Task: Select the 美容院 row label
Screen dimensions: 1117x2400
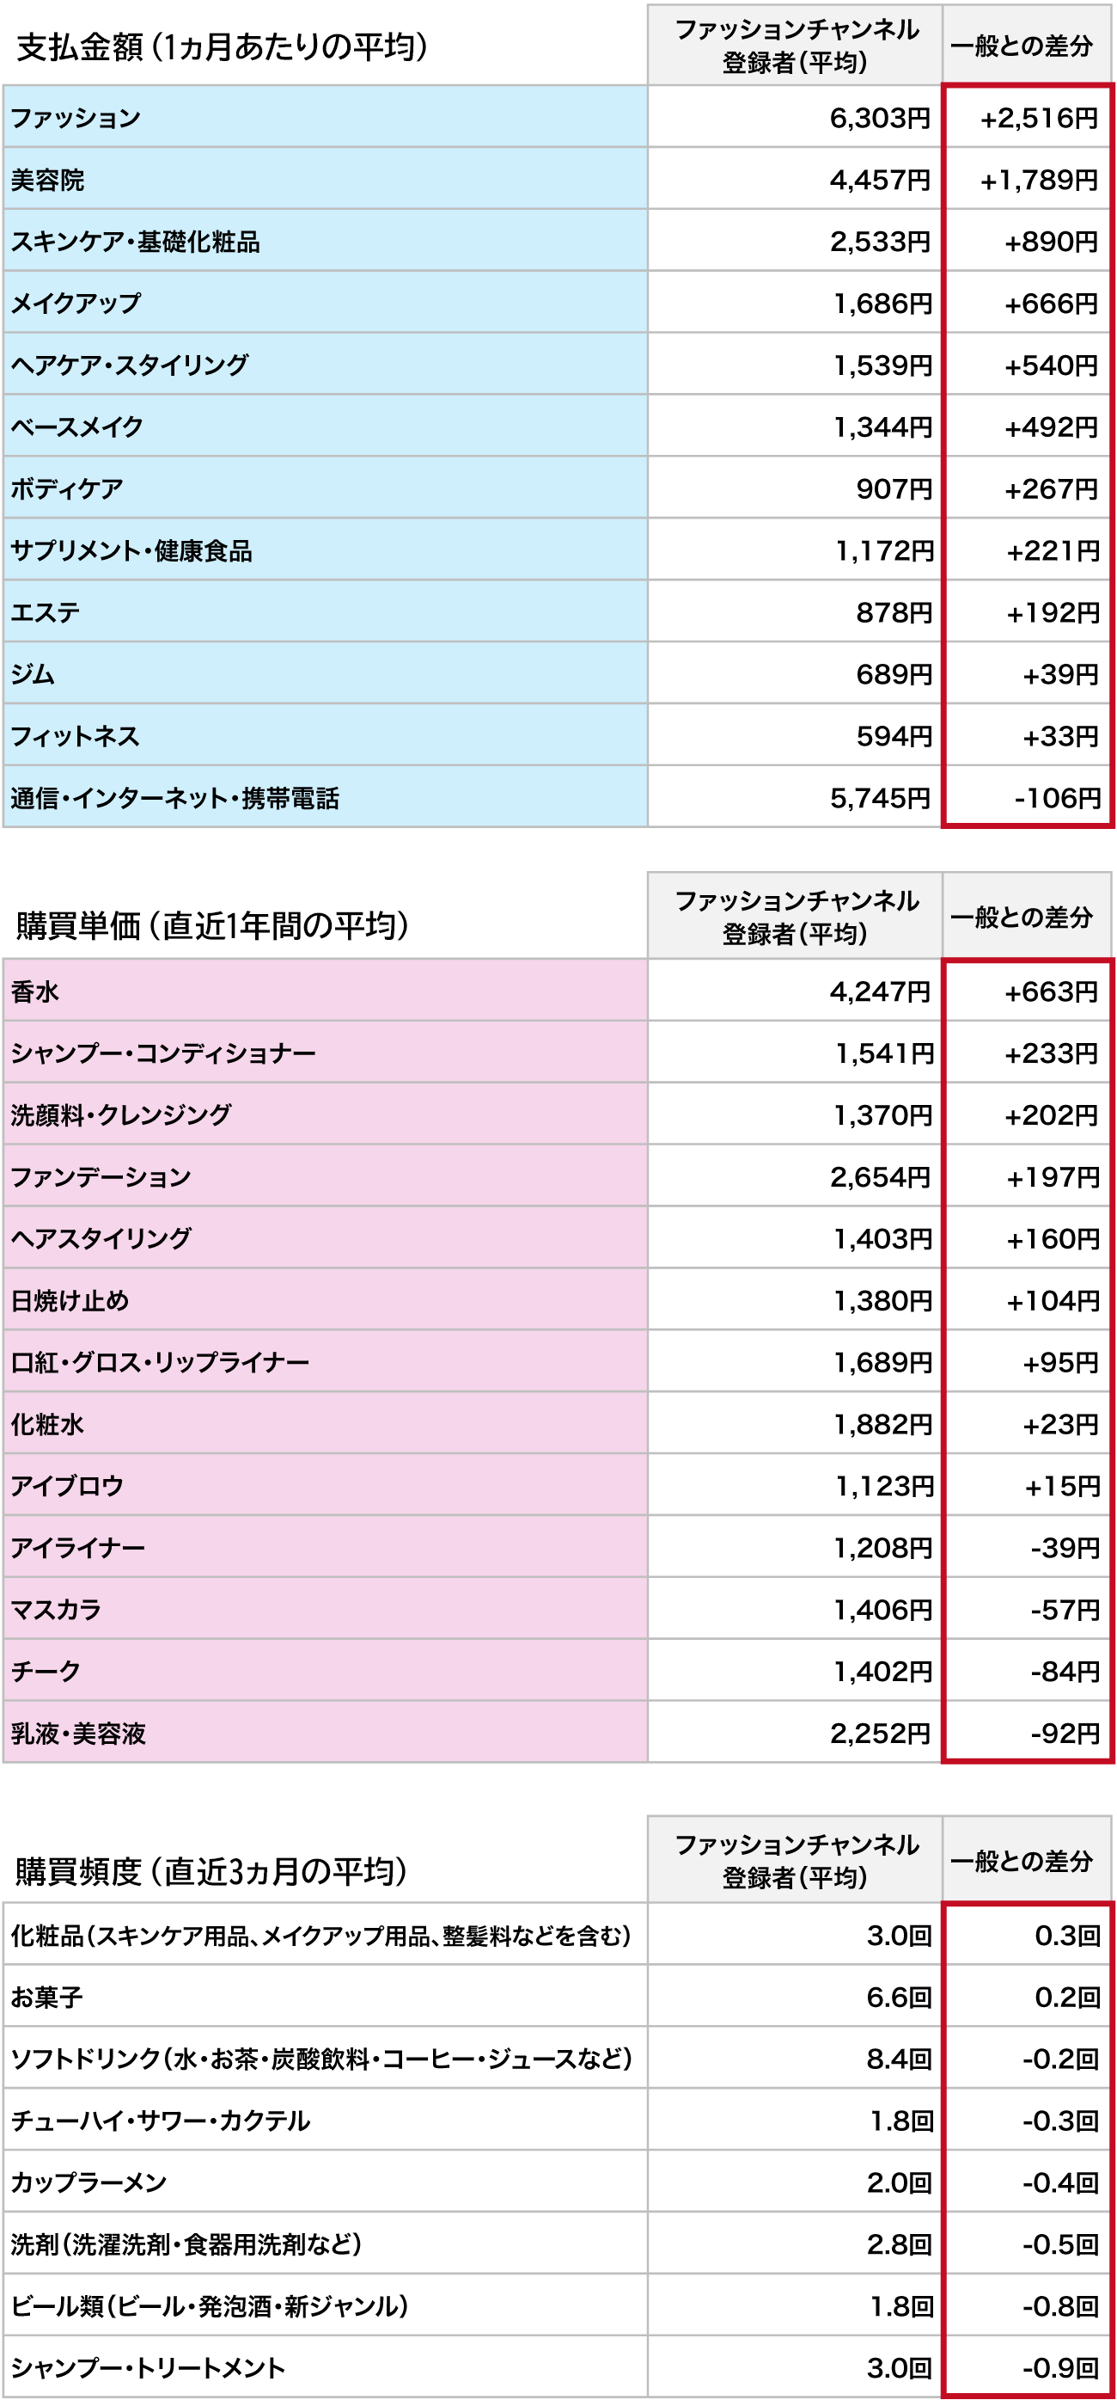Action: [x=47, y=180]
